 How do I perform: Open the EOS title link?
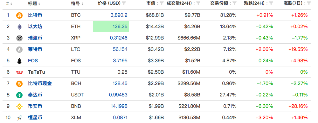pos(33,61)
